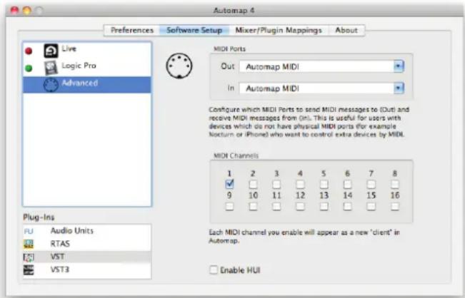Viewport: 465px width, 298px height.
Task: Select the Logic Pro list entry
Action: click(87, 68)
